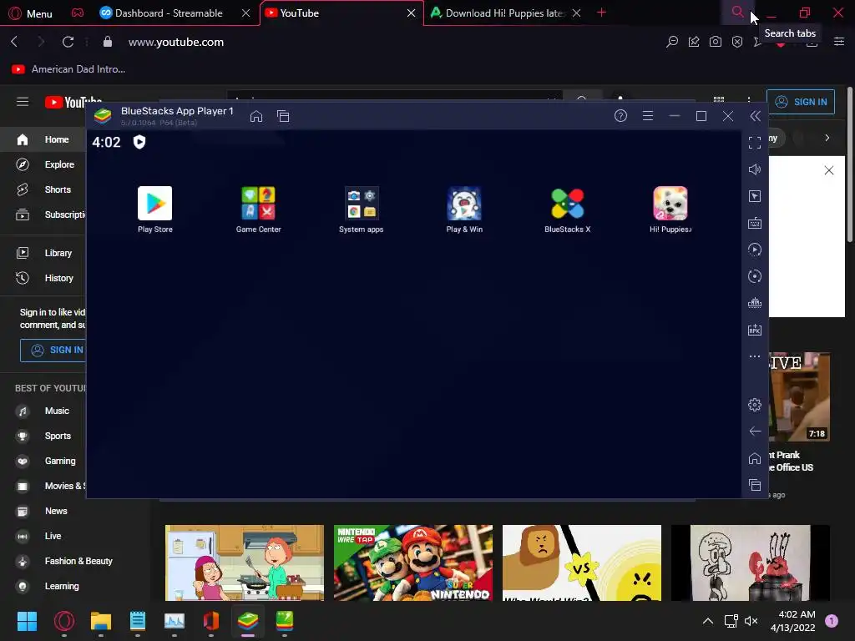Click BlueStacks macro play icon in sidebar
This screenshot has width=855, height=641.
point(755,250)
